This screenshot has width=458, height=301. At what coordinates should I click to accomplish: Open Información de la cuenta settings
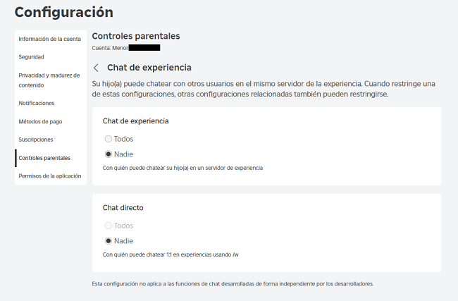(49, 39)
